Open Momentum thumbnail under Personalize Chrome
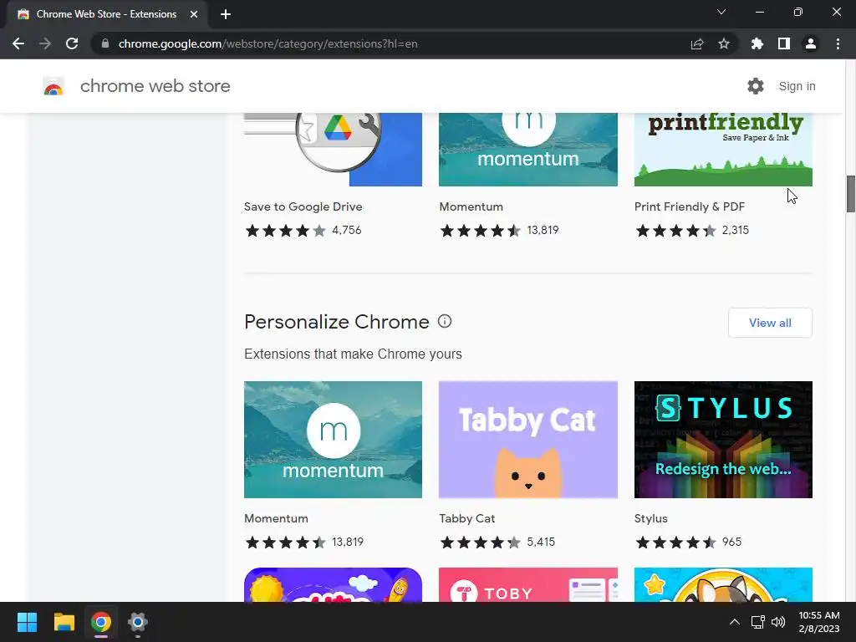Image resolution: width=856 pixels, height=642 pixels. click(333, 440)
